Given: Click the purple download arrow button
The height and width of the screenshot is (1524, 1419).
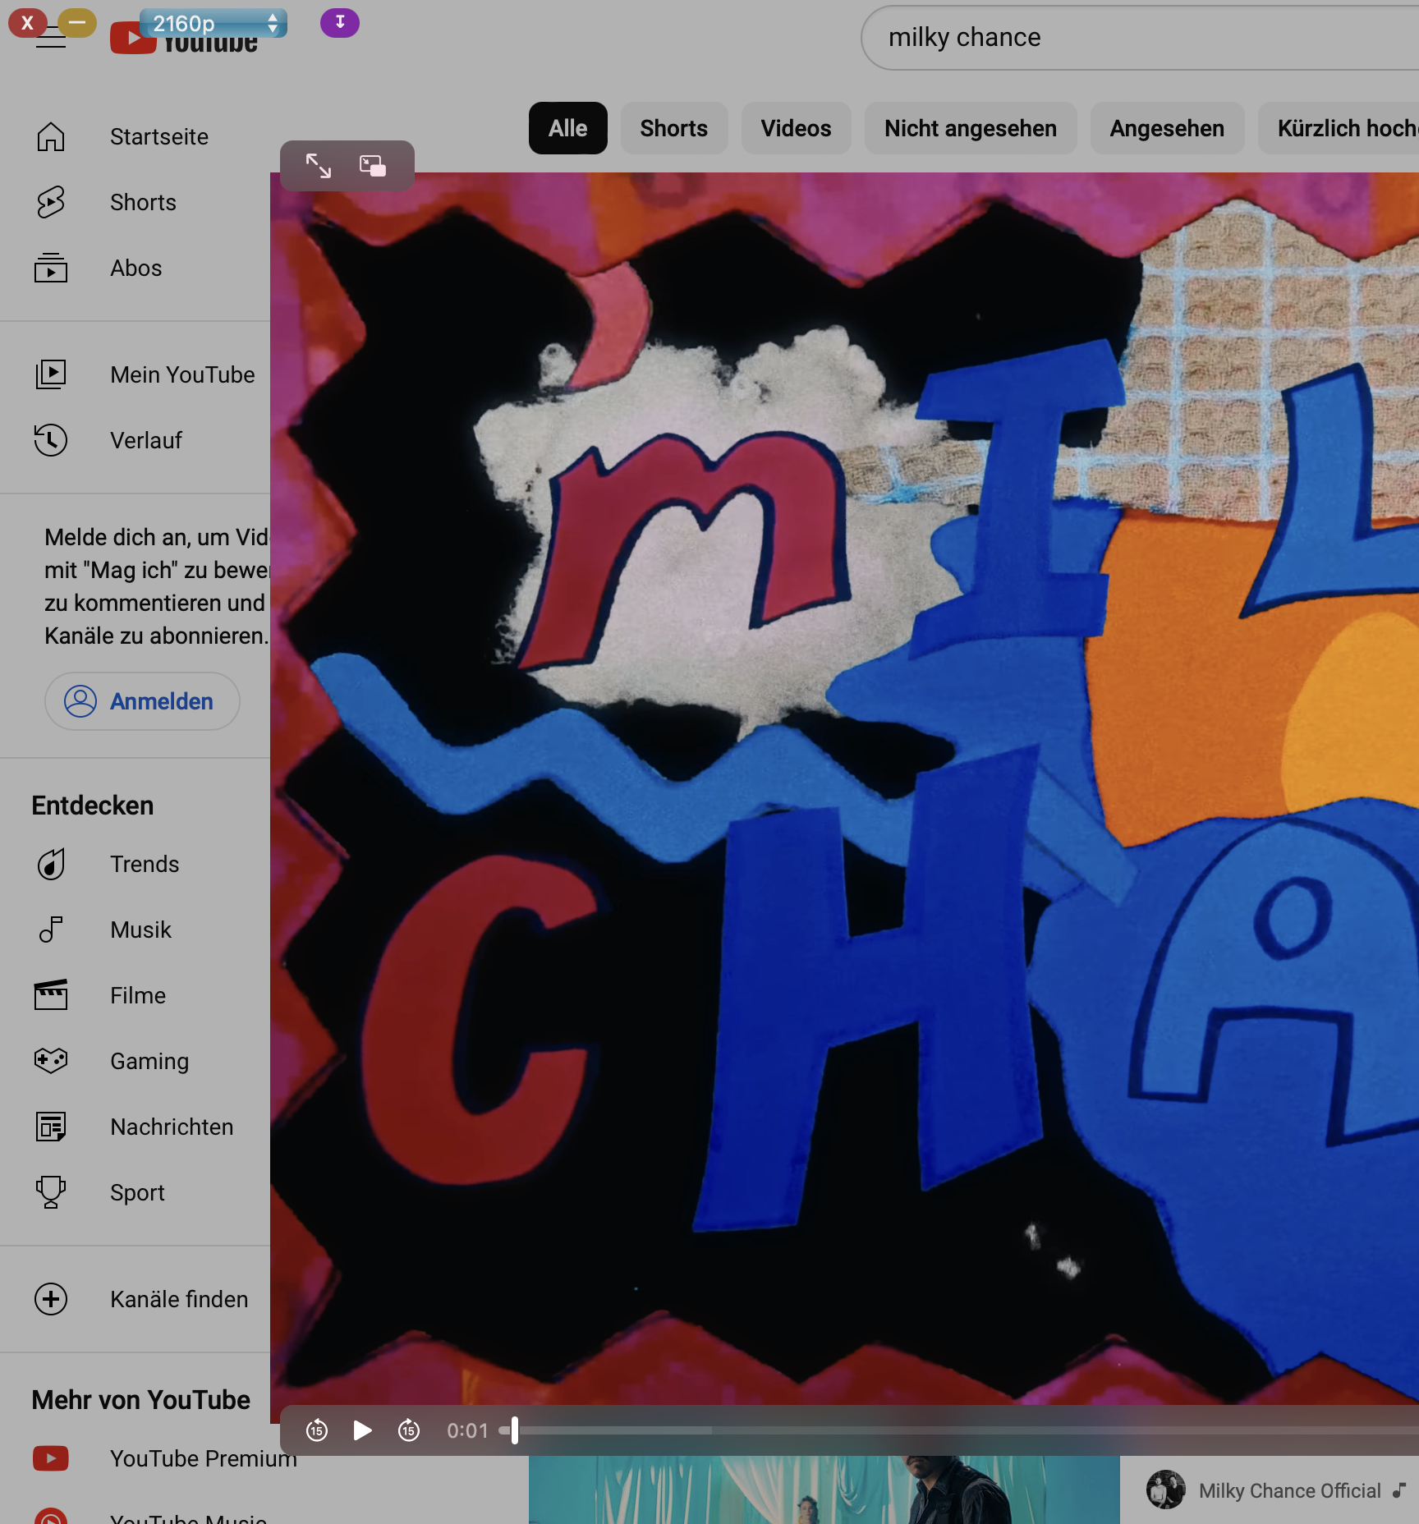Looking at the screenshot, I should coord(340,22).
